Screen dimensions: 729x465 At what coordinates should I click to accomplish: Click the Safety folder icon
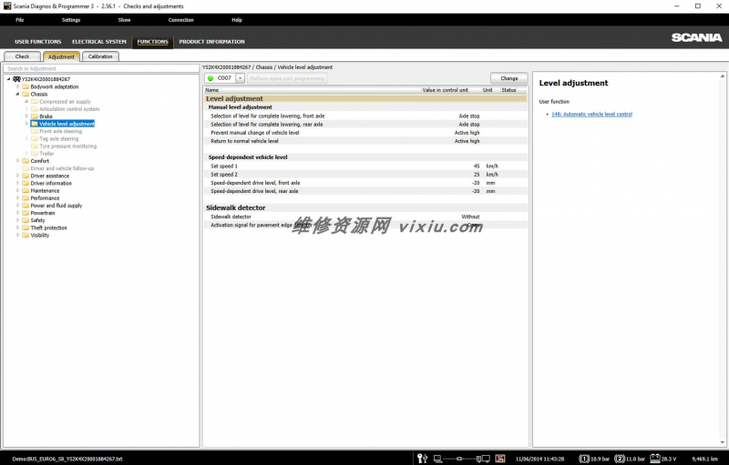pos(26,220)
